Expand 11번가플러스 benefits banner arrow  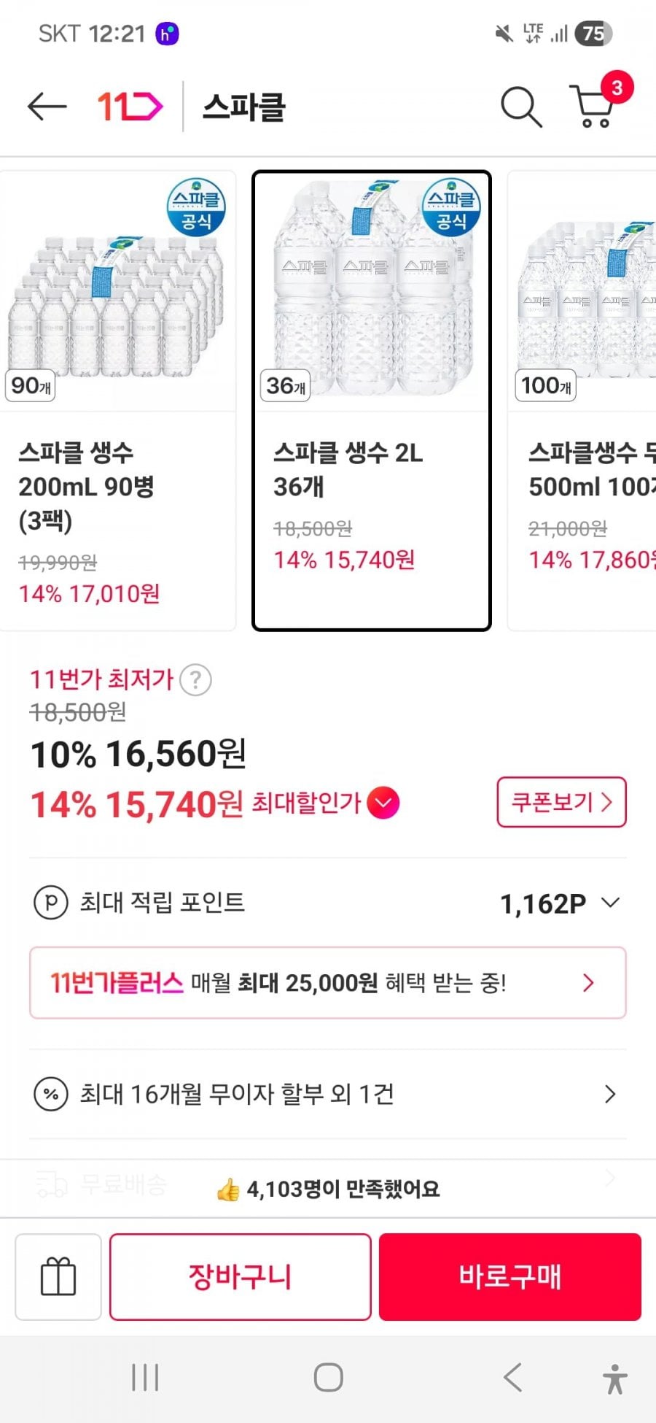(x=588, y=983)
